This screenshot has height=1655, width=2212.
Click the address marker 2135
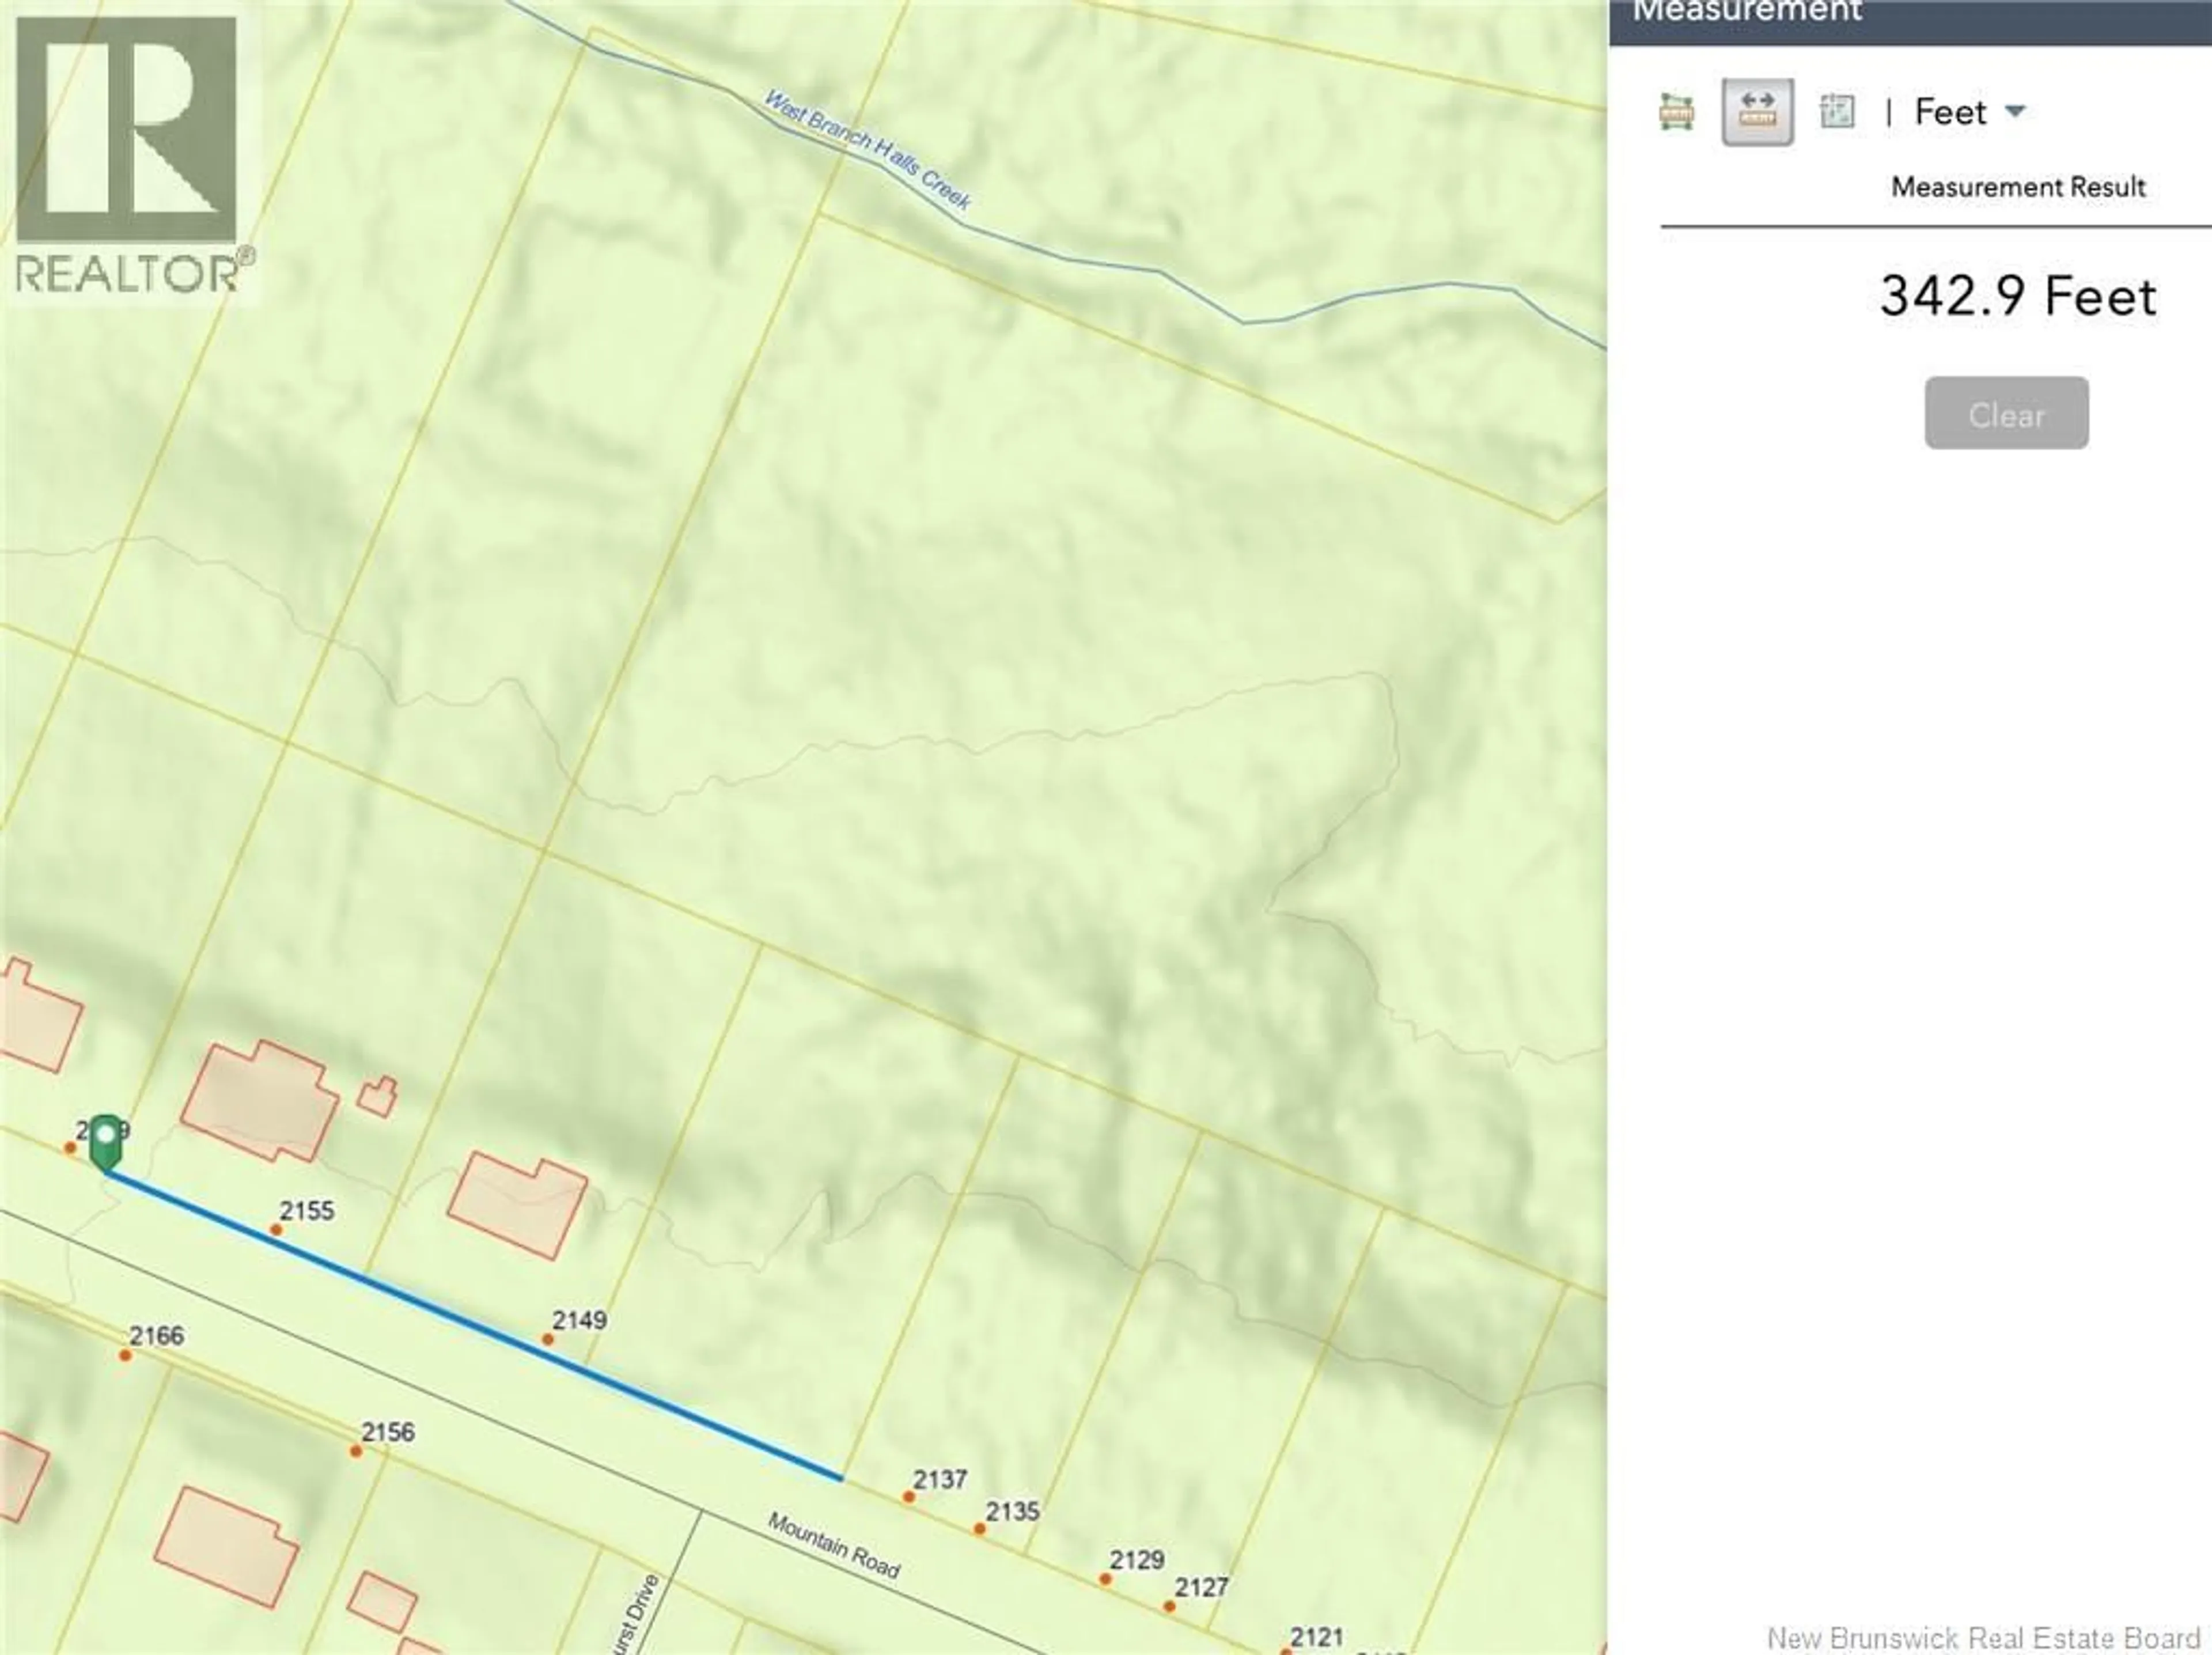coord(979,1529)
